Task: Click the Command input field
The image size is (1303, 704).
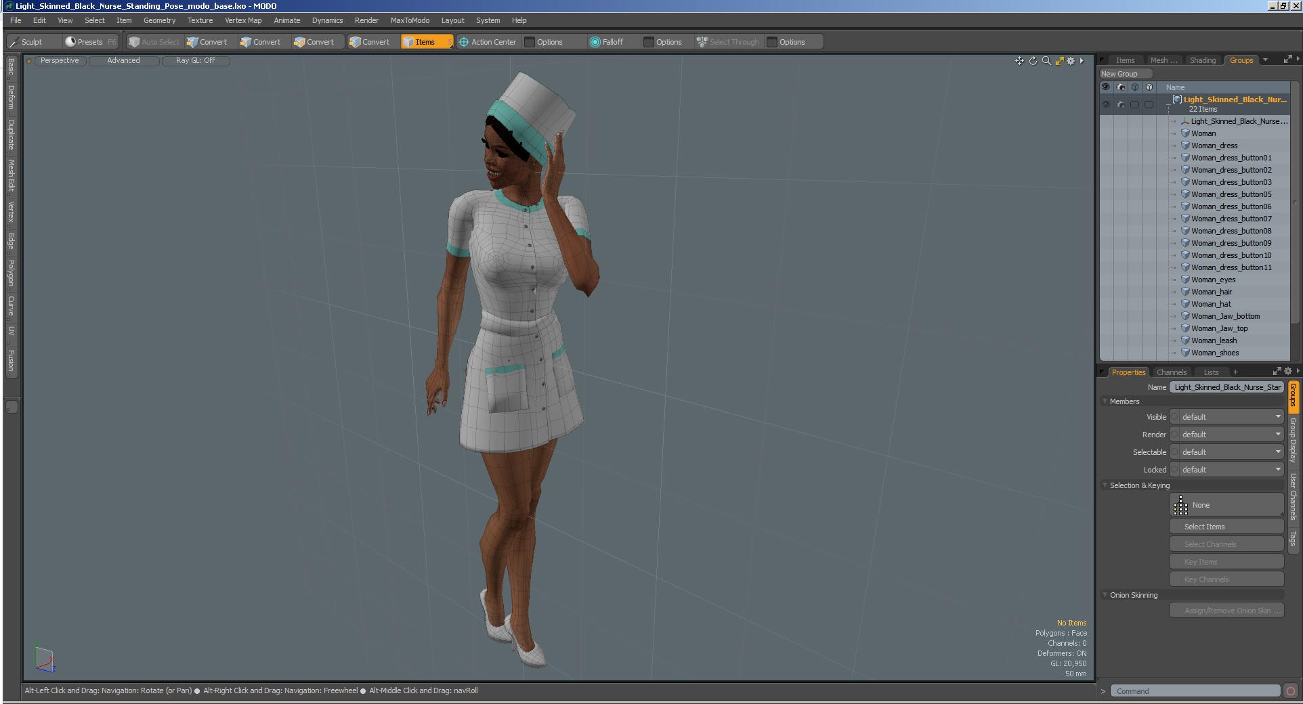Action: [x=1195, y=691]
